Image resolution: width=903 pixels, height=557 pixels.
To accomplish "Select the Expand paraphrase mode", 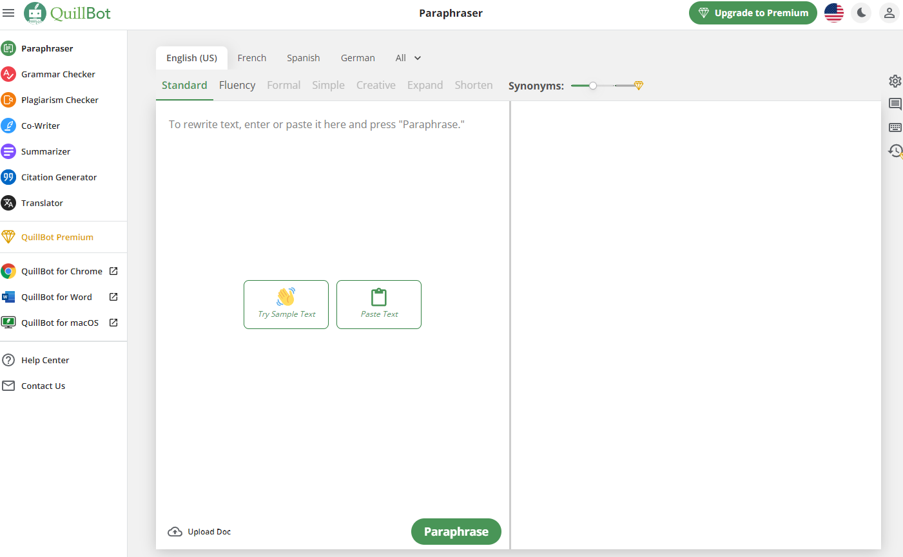I will pyautogui.click(x=425, y=85).
